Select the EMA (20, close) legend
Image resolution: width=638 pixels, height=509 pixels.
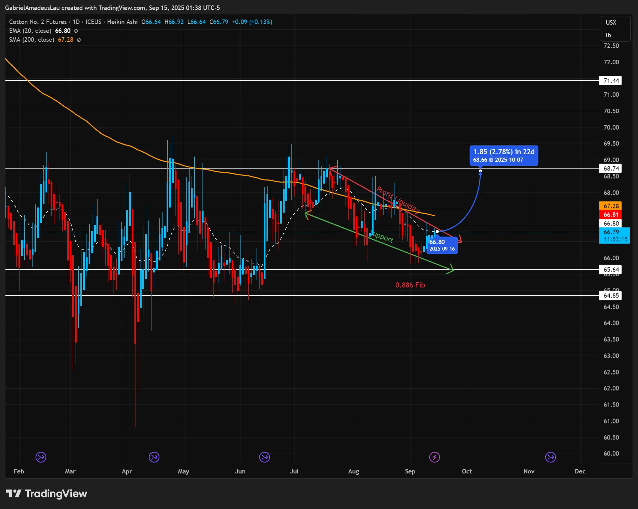pos(30,31)
